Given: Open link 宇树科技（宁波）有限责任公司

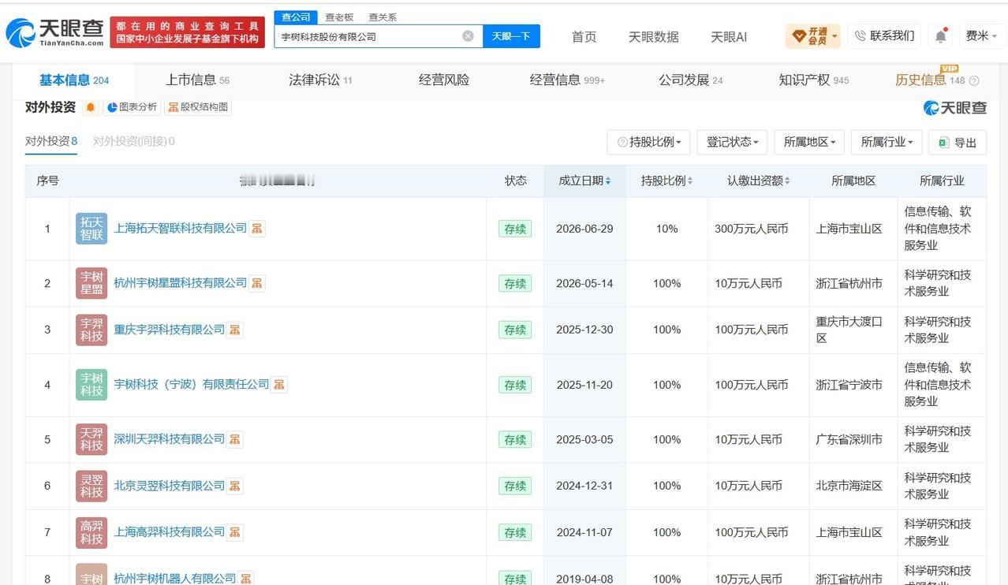Looking at the screenshot, I should click(x=192, y=385).
